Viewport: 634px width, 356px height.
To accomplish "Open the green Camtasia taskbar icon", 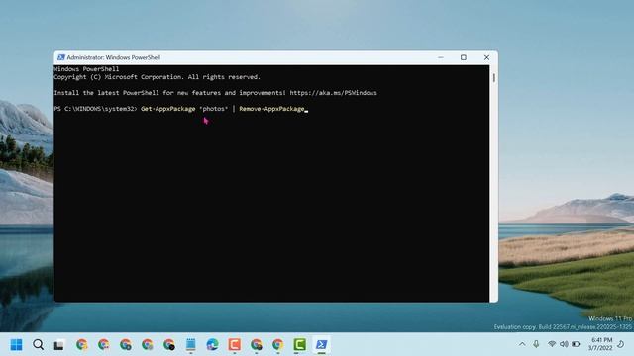I will 299,345.
